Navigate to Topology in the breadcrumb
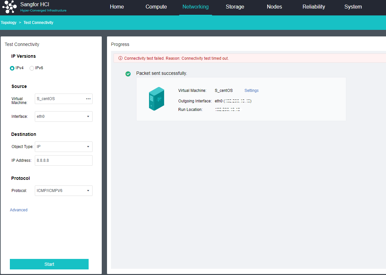 click(9, 23)
